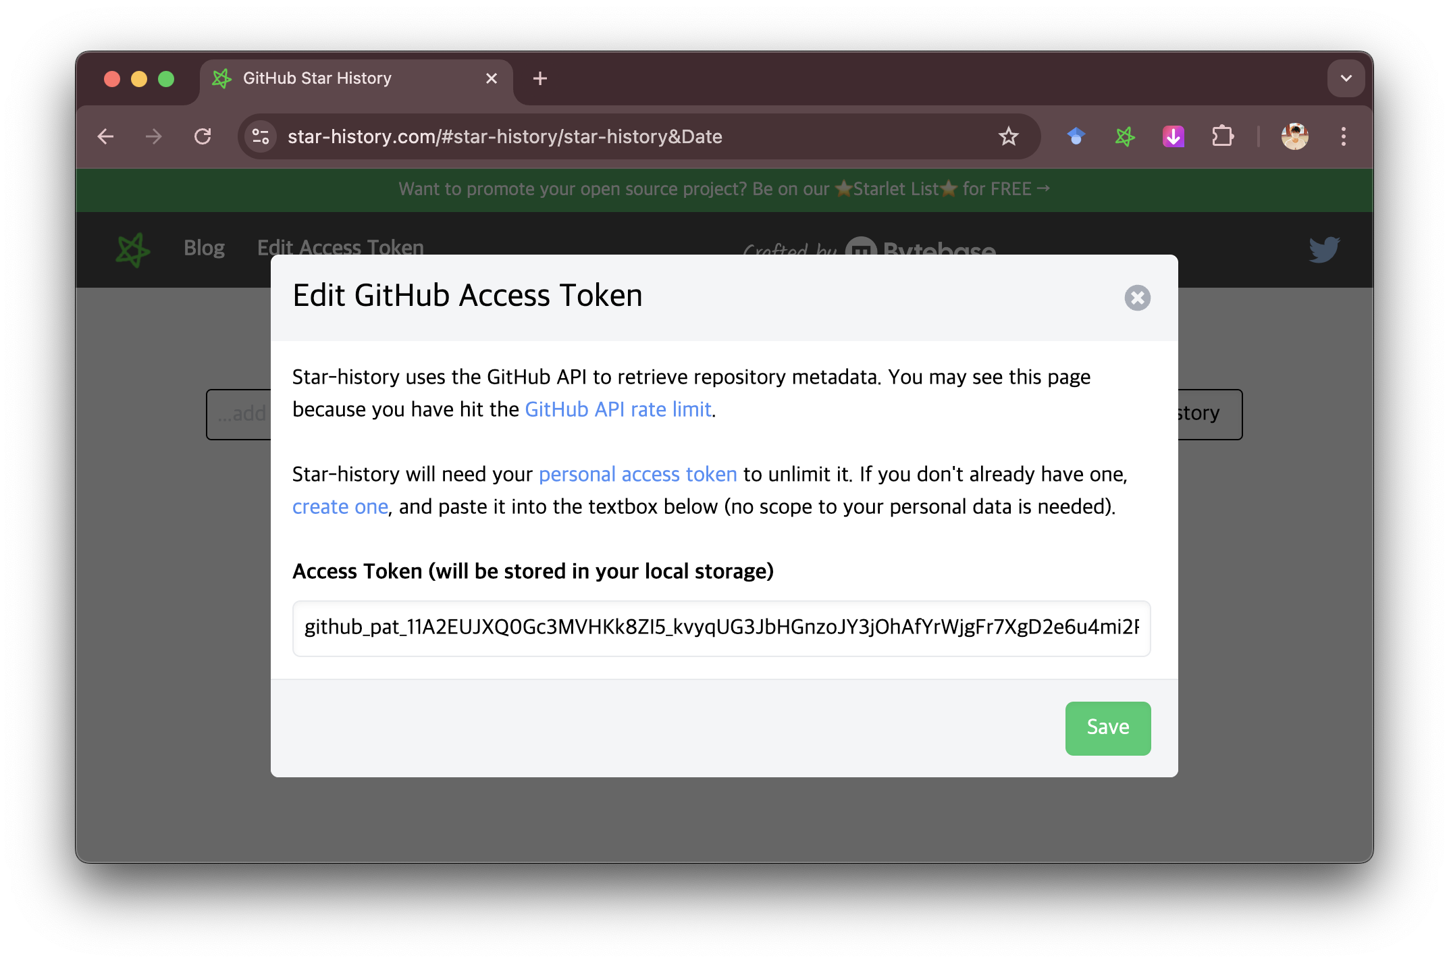
Task: Open the Star History browser extension
Action: point(1125,136)
